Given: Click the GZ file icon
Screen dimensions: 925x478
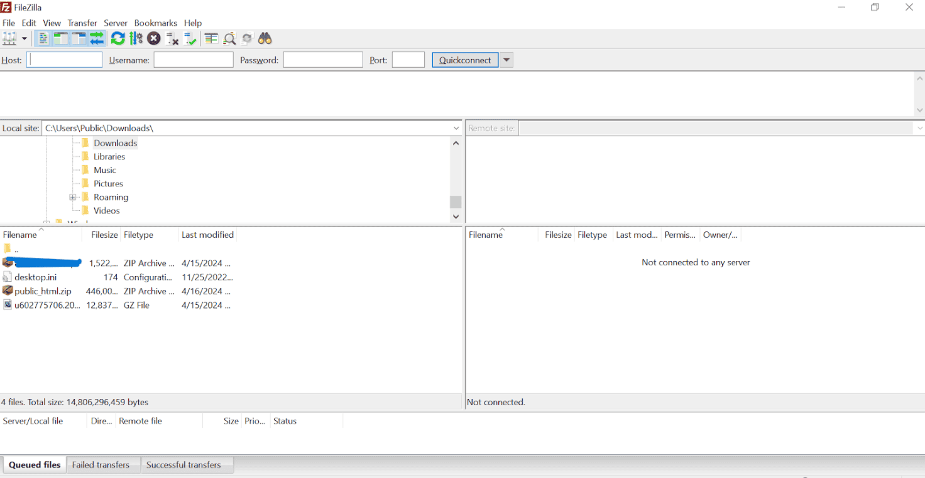Looking at the screenshot, I should (x=8, y=305).
